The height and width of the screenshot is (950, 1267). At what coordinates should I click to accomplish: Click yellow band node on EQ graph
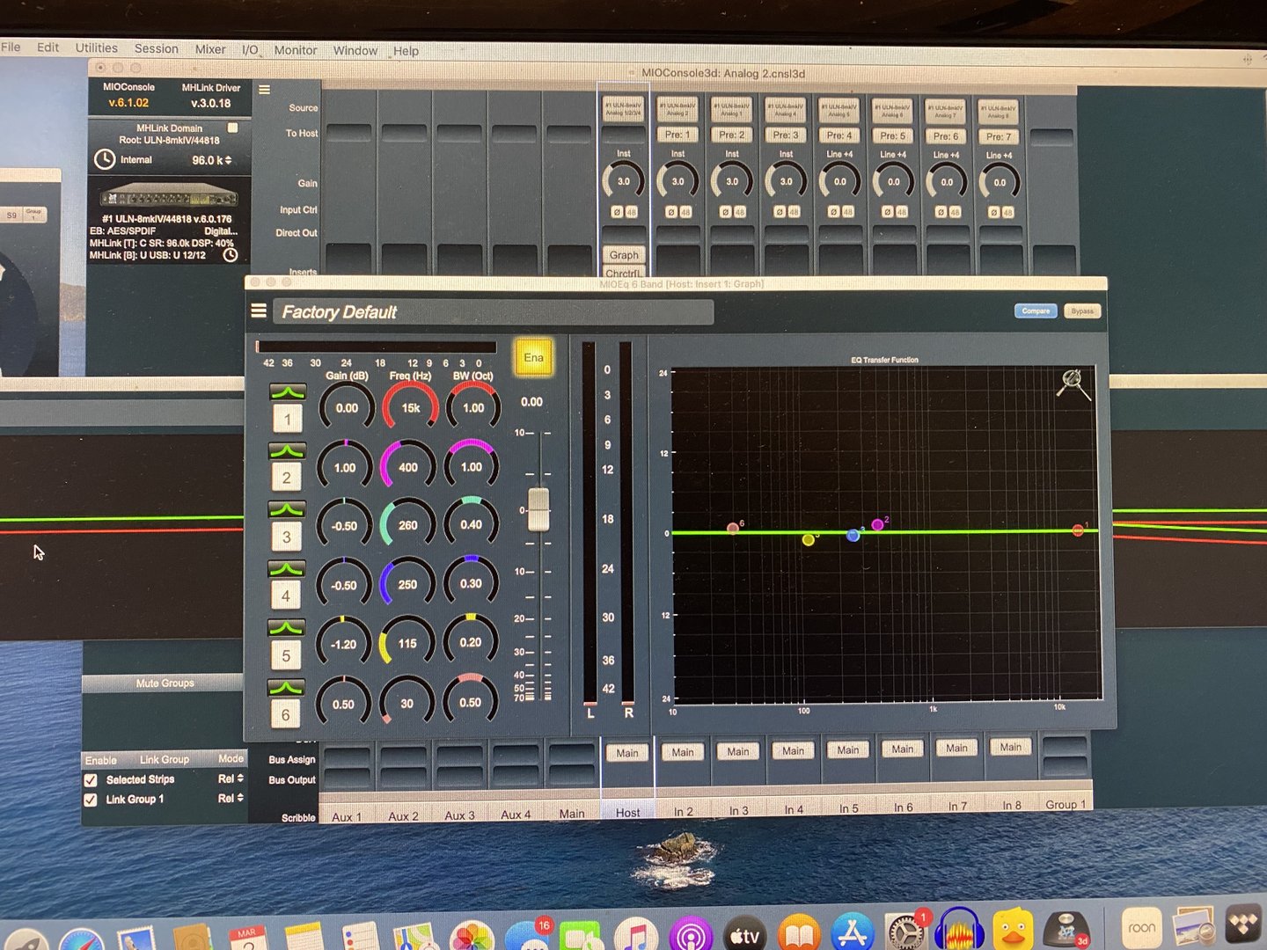pos(809,539)
